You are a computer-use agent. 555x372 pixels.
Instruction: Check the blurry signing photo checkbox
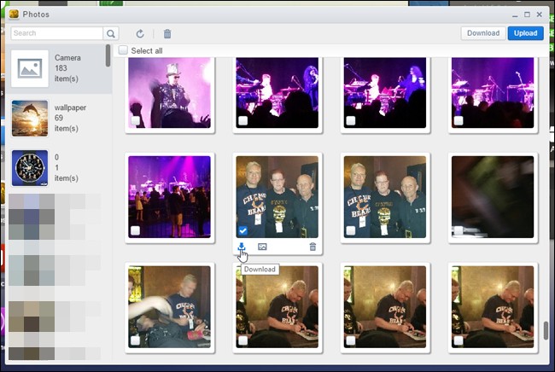135,340
